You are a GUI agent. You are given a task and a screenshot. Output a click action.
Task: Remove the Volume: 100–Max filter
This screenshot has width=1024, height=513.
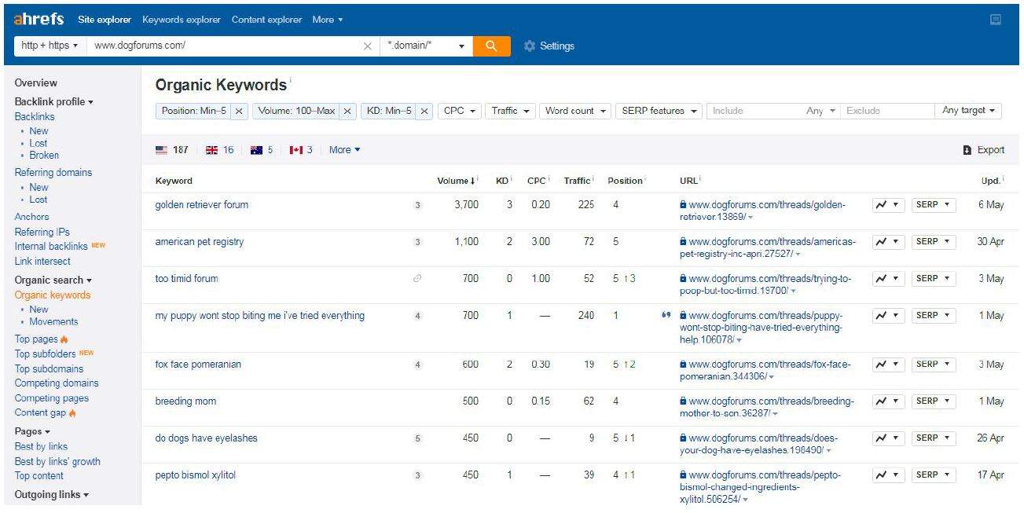347,112
